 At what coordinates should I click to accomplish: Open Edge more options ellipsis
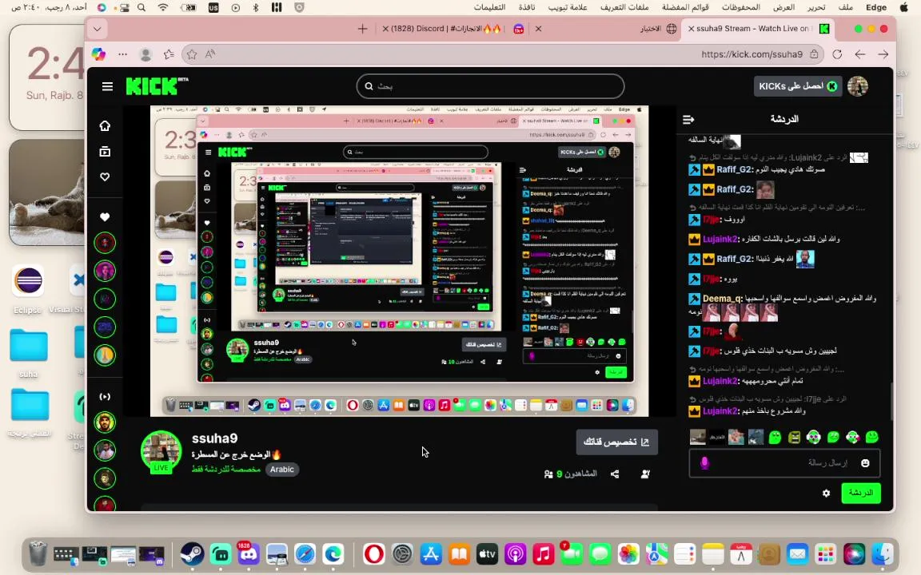pyautogui.click(x=122, y=54)
